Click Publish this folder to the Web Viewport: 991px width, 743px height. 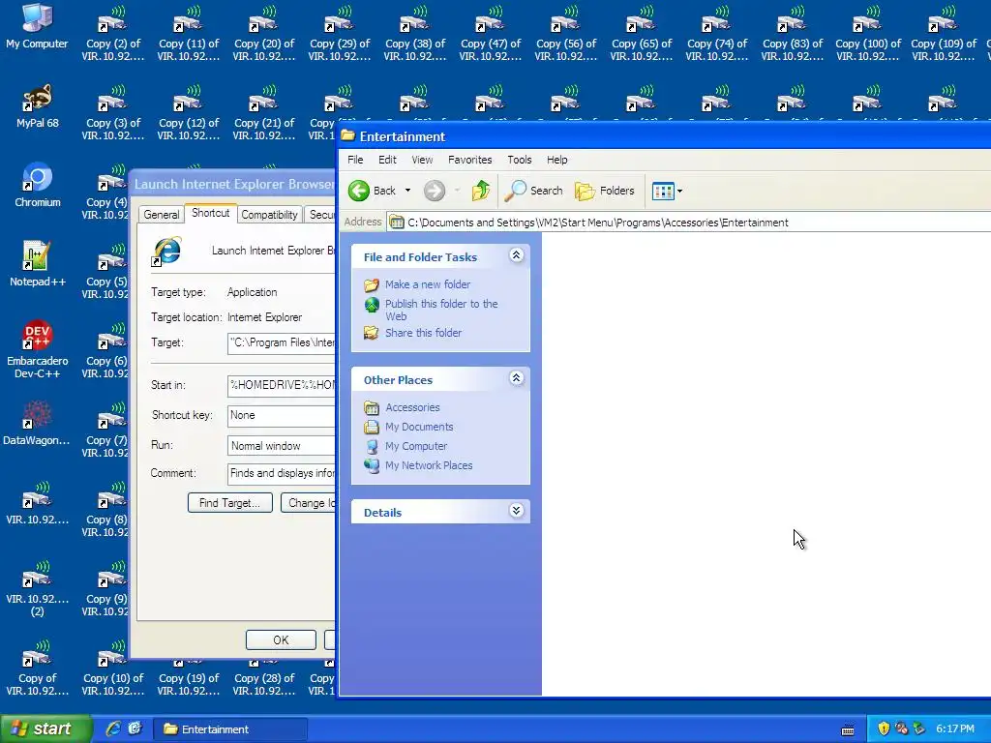coord(441,310)
